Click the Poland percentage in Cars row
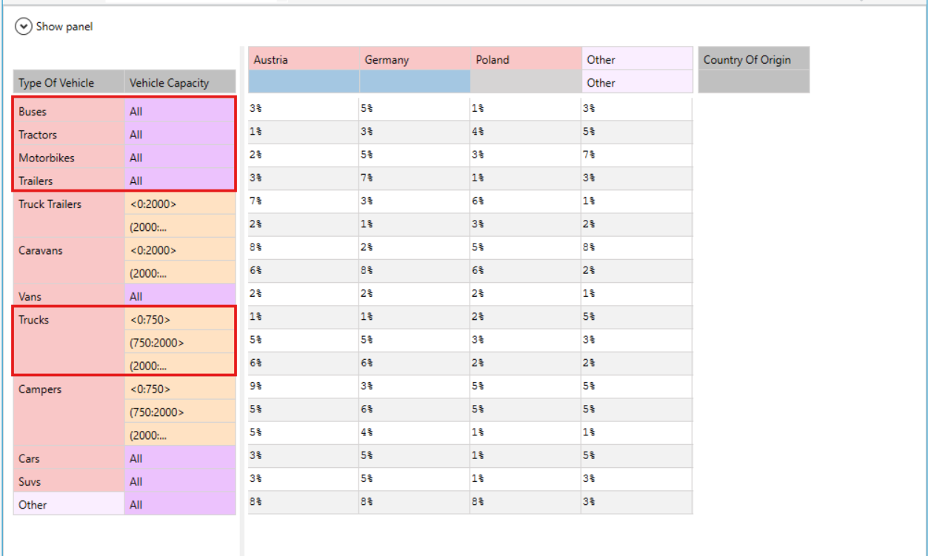Image resolution: width=928 pixels, height=556 pixels. pyautogui.click(x=526, y=455)
